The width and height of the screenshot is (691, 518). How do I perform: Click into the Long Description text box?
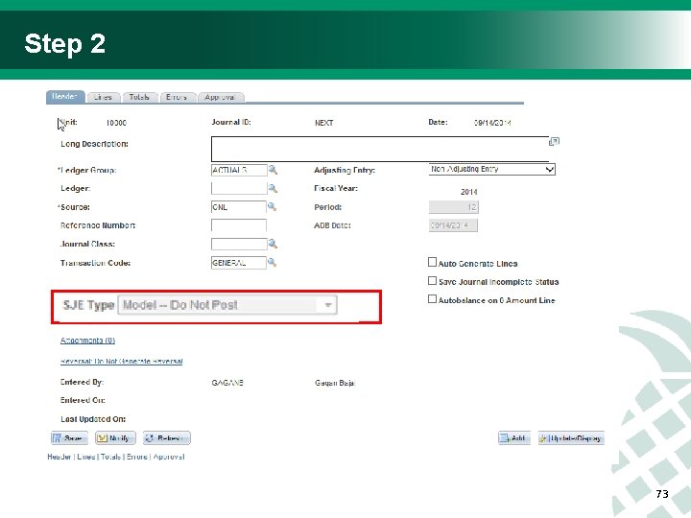click(380, 149)
